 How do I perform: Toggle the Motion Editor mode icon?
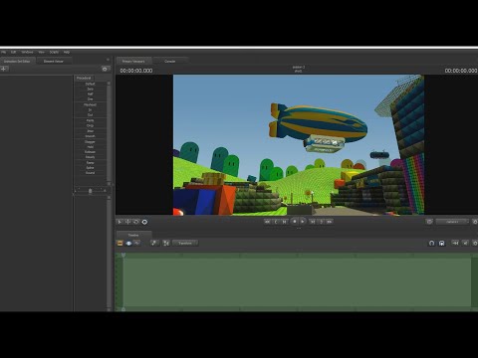click(128, 244)
